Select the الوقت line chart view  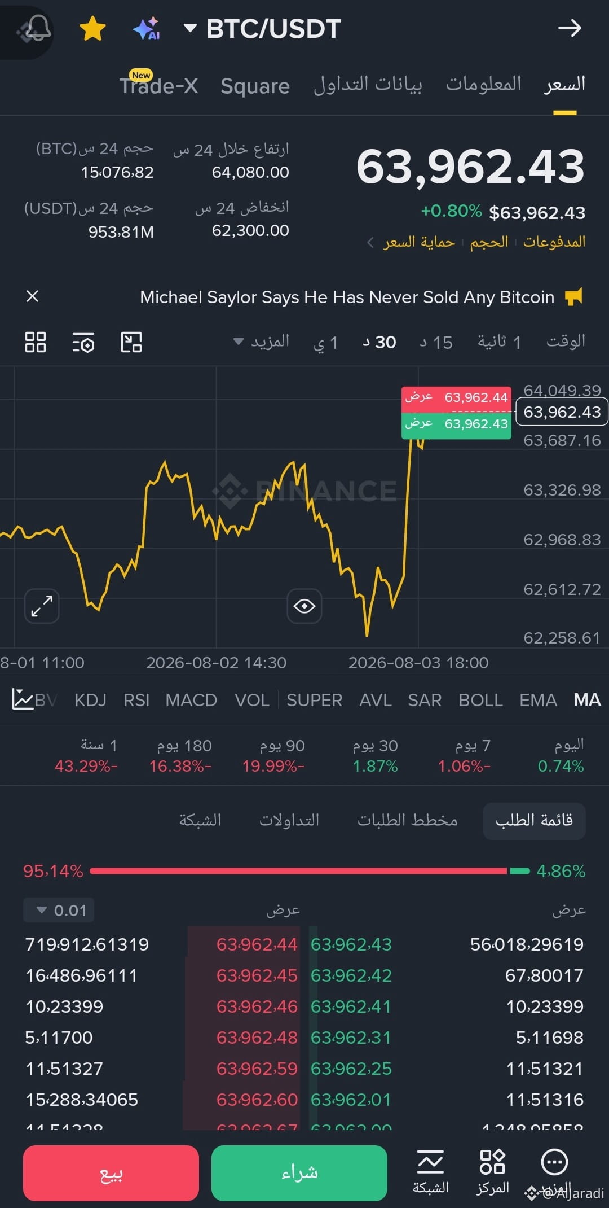pos(566,342)
